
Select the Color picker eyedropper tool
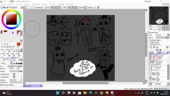(13, 47)
